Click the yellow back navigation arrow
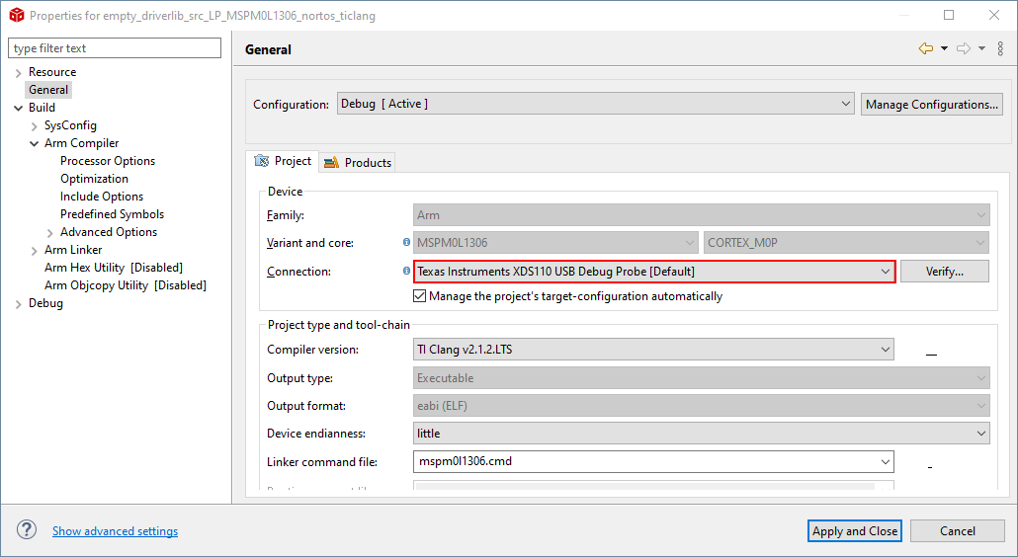Screen dimensions: 1018x557 [x=925, y=48]
